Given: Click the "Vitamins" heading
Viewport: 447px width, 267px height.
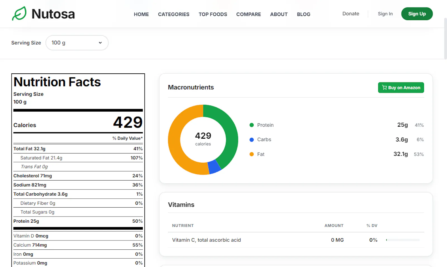Looking at the screenshot, I should (181, 205).
